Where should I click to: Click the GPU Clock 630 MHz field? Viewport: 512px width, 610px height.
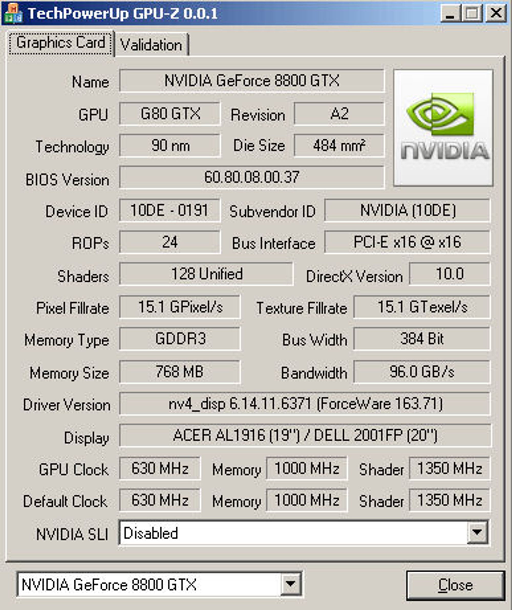pyautogui.click(x=160, y=468)
